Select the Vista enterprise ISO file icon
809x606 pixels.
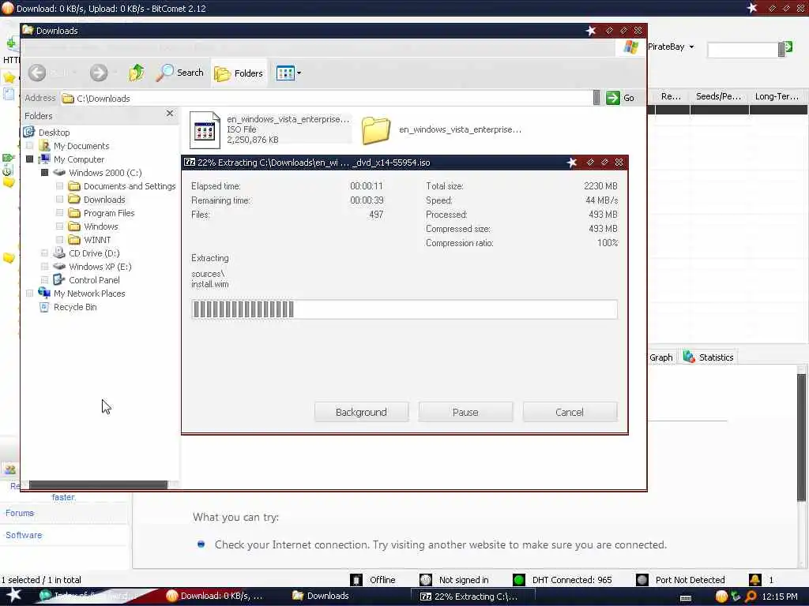click(205, 130)
